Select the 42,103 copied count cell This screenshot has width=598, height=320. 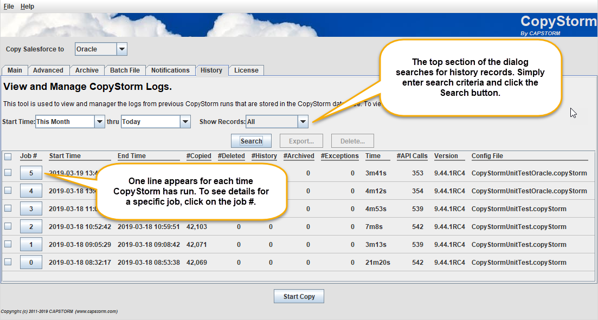(x=197, y=227)
